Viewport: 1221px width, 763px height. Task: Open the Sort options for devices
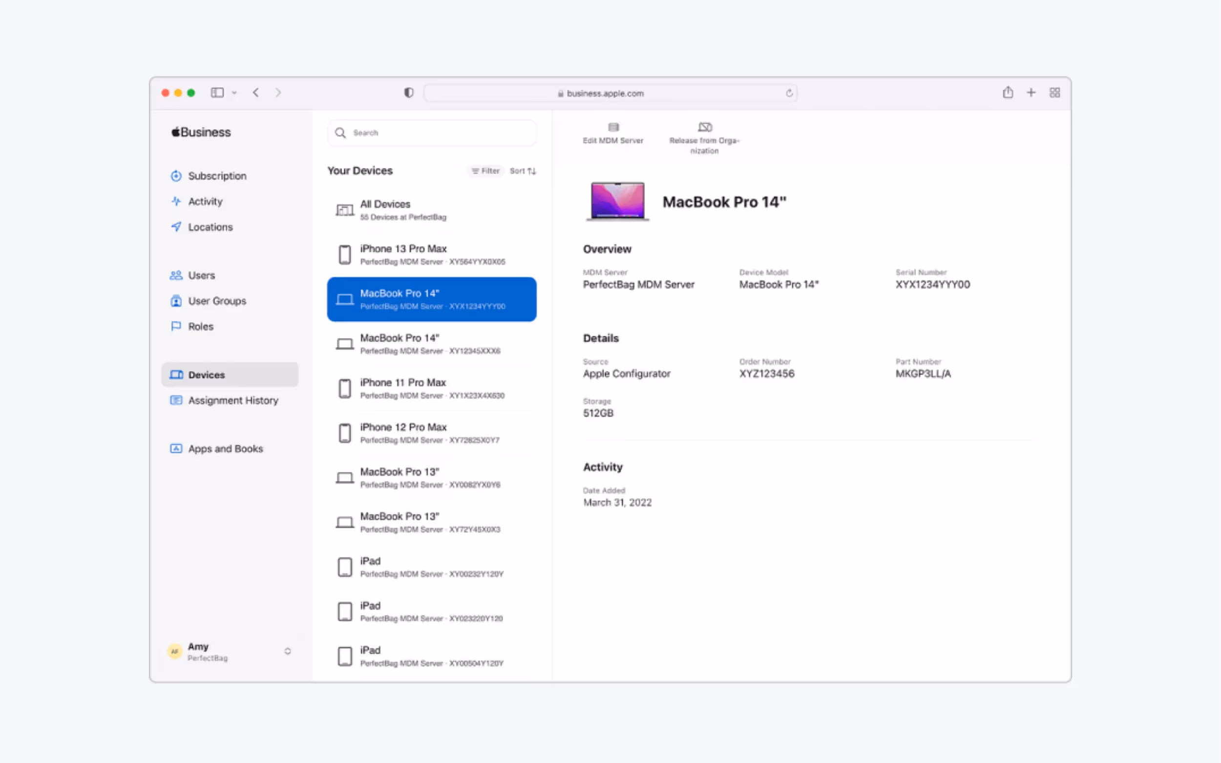523,171
